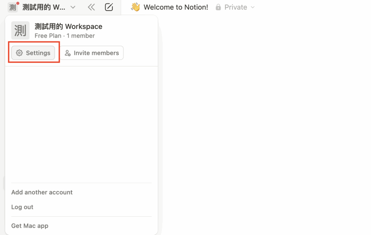
Task: Click the small workspace avatar in the sidebar header
Action: (13, 7)
